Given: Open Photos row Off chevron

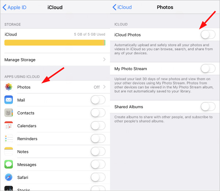Looking at the screenshot, I should click(104, 87).
